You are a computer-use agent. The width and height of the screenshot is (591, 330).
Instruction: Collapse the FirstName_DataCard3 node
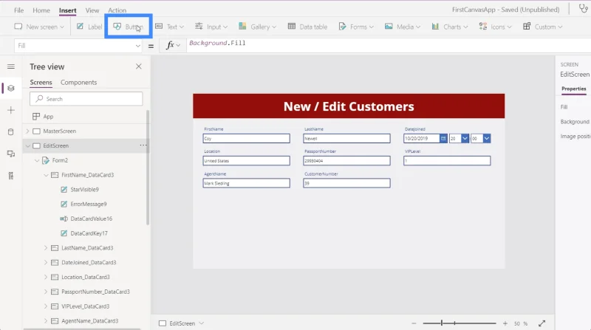coord(46,175)
